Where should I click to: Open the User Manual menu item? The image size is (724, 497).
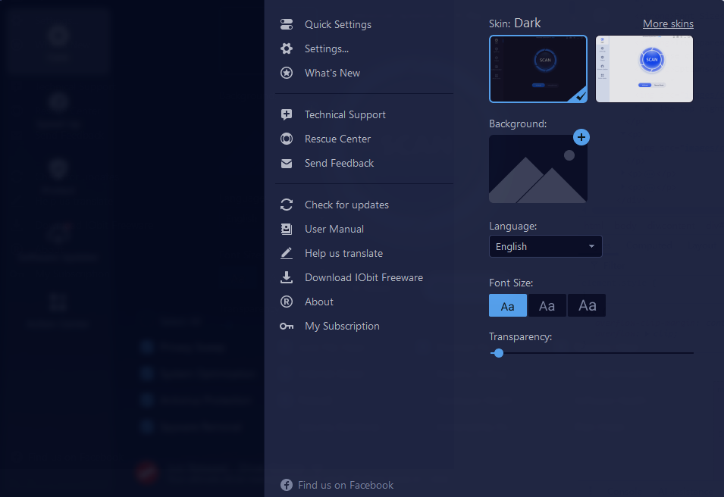point(334,229)
